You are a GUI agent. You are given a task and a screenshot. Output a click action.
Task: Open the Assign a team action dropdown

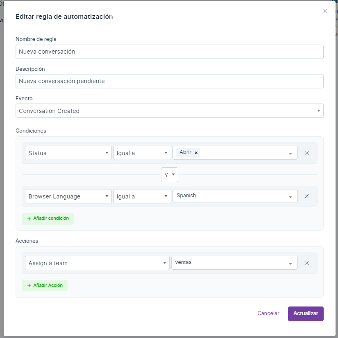pos(97,263)
